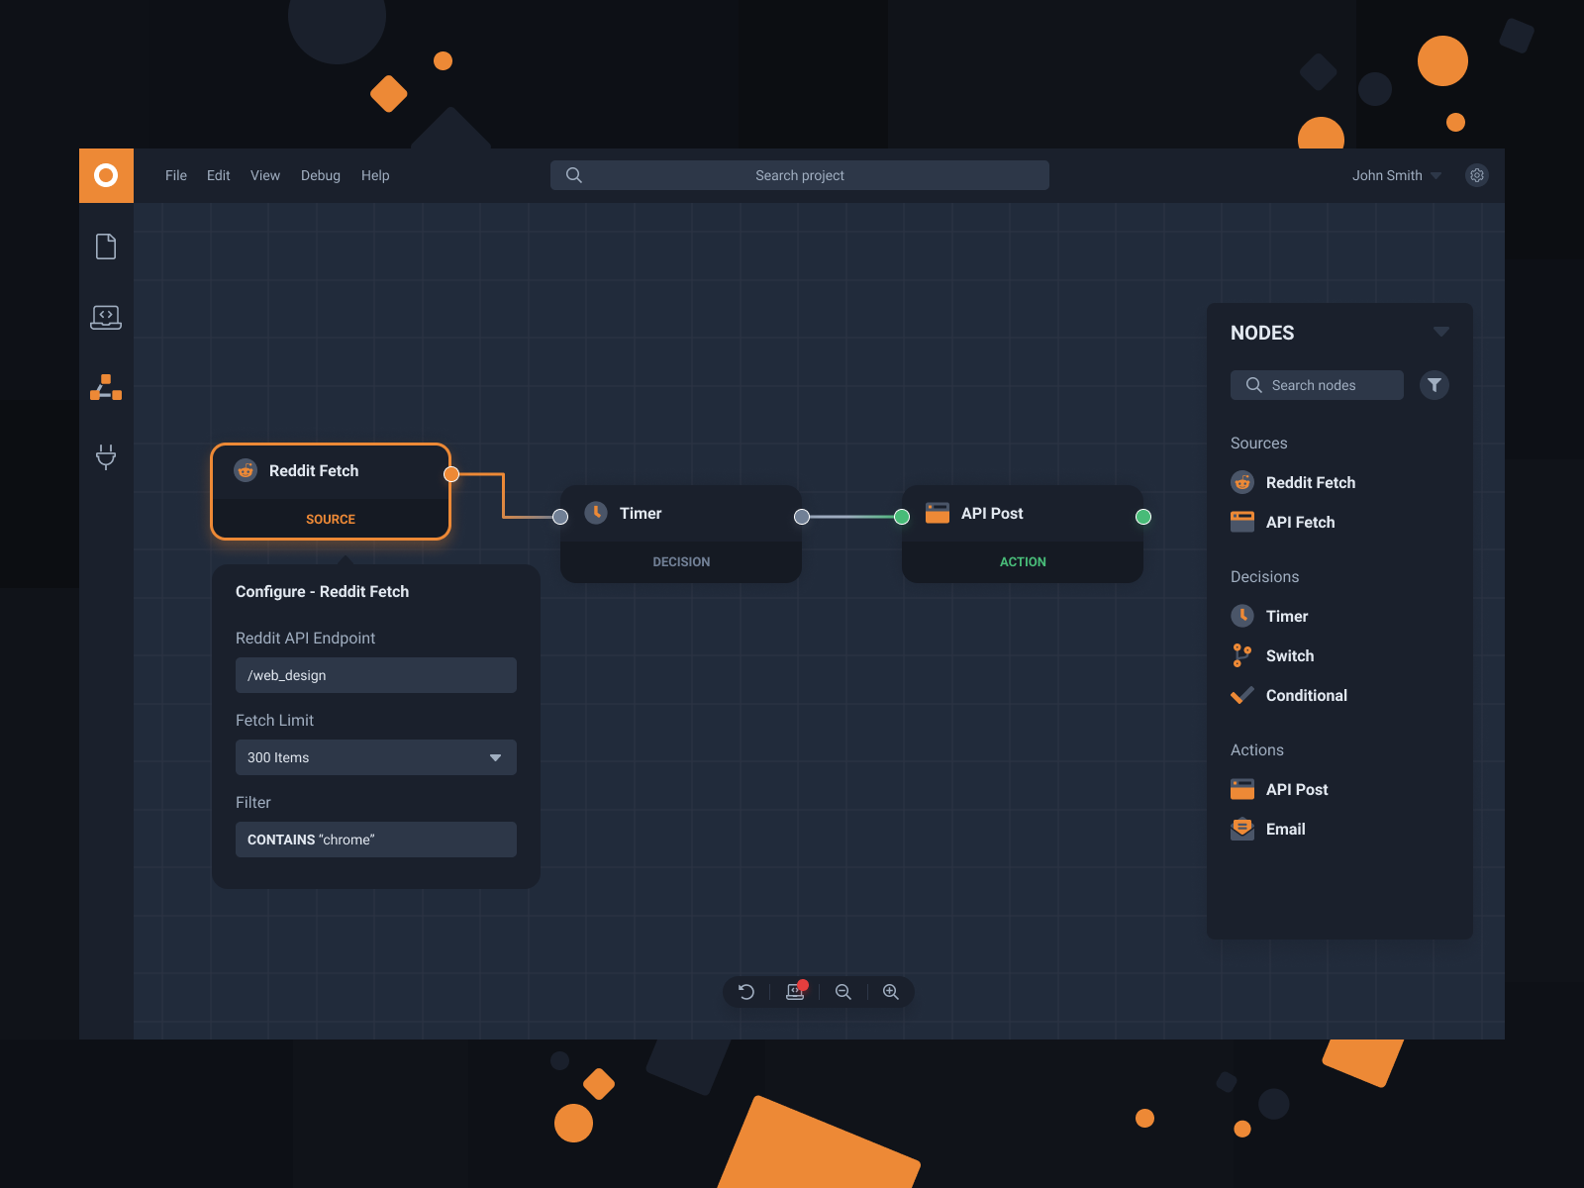Click the DECISION label on Timer node
The height and width of the screenshot is (1188, 1584).
[x=681, y=561]
